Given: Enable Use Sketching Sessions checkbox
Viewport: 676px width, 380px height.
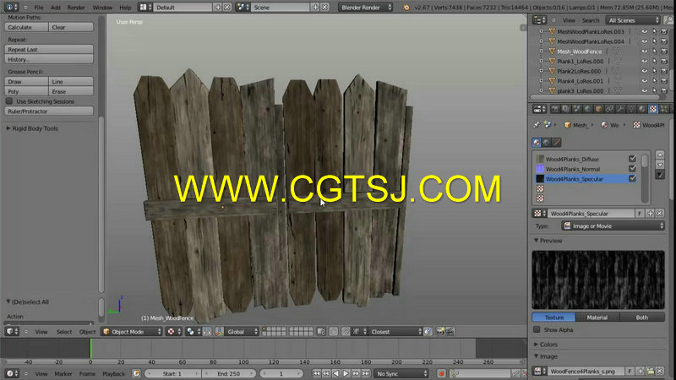Looking at the screenshot, I should 9,101.
